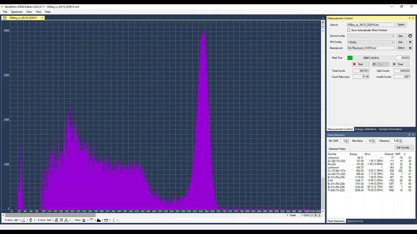Click the ND view icon
This screenshot has height=234, width=417.
coord(92,220)
